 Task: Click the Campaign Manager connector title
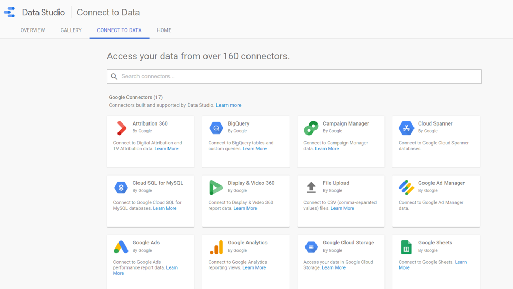coord(346,123)
